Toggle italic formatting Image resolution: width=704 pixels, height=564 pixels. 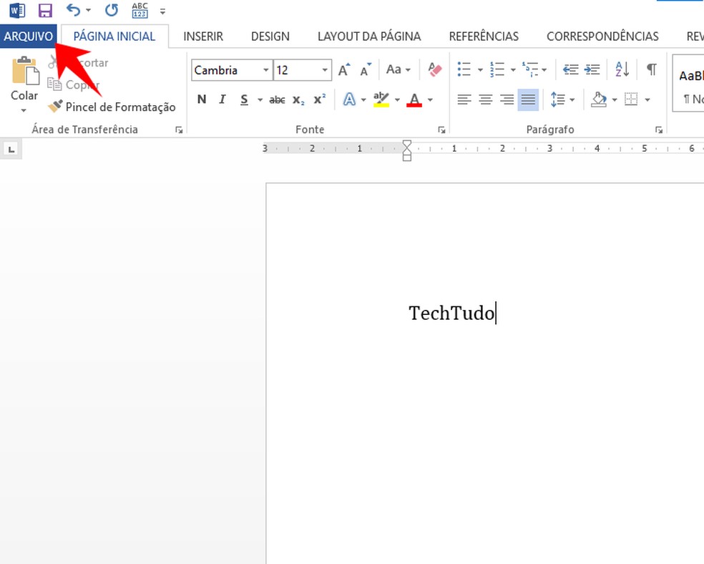coord(223,99)
